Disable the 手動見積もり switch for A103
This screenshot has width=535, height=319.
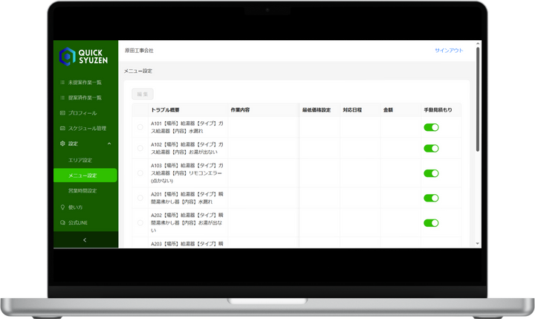pyautogui.click(x=431, y=173)
